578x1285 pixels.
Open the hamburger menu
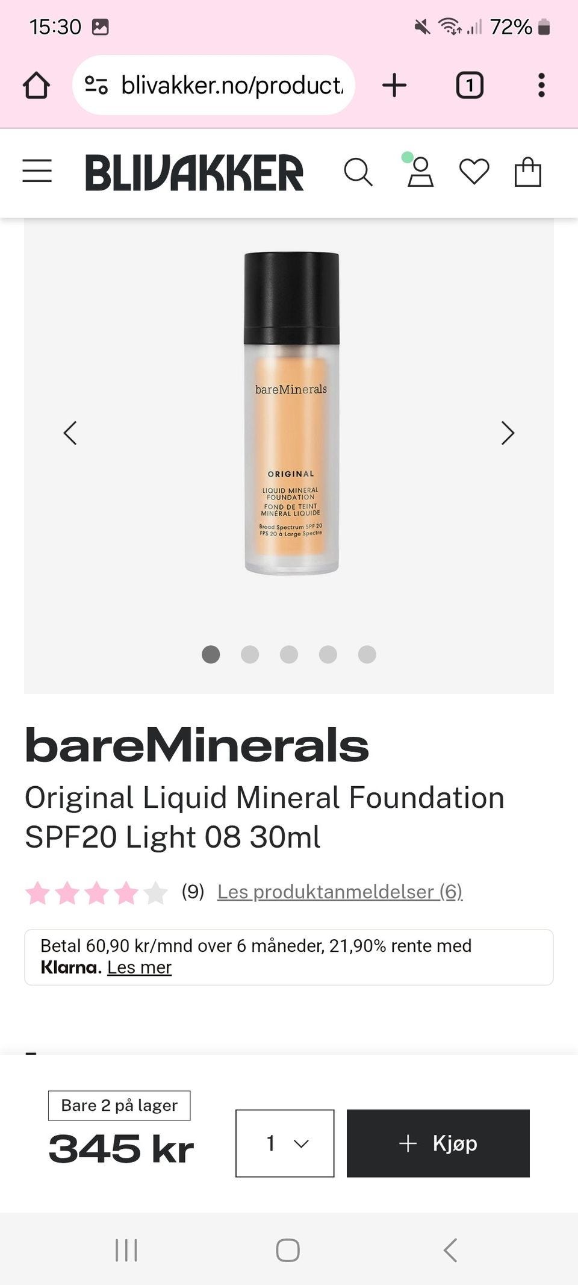[37, 171]
